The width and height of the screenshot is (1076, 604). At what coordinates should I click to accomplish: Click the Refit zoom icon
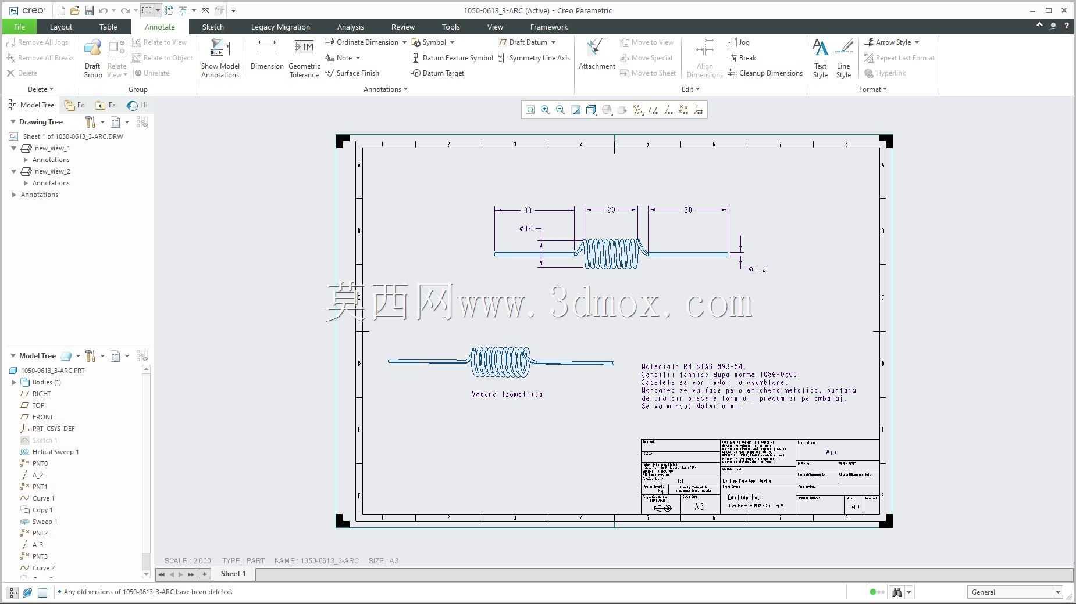(x=530, y=110)
